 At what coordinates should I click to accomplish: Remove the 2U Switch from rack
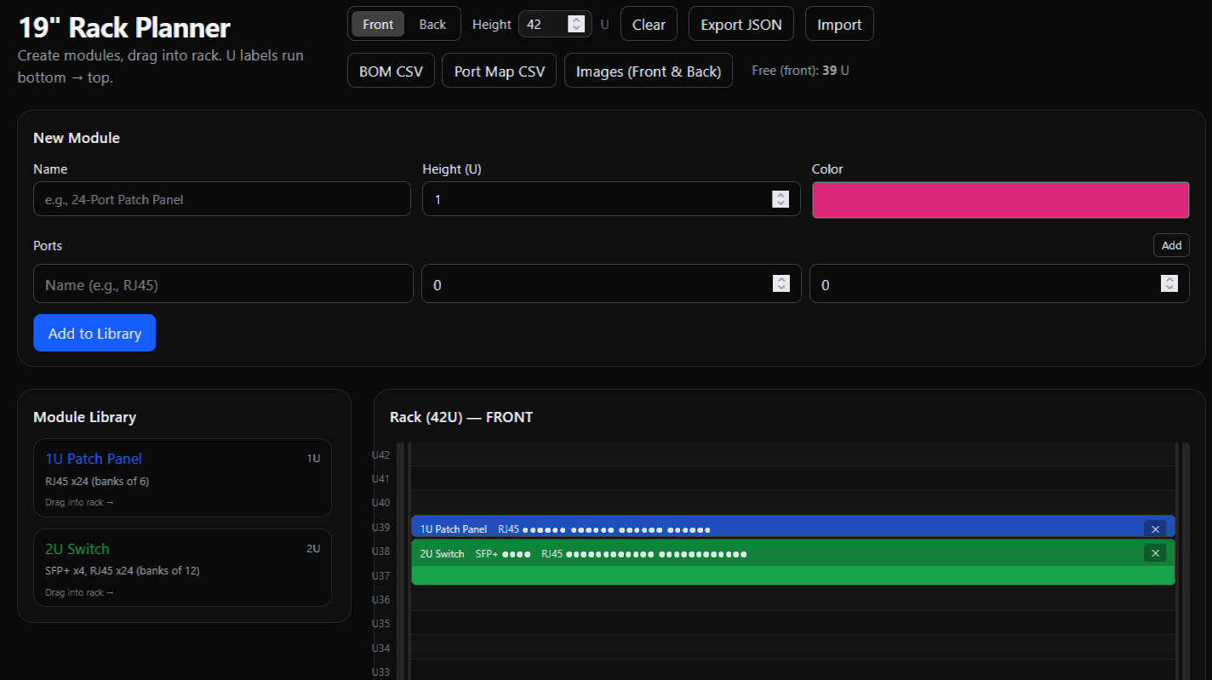[x=1154, y=553]
